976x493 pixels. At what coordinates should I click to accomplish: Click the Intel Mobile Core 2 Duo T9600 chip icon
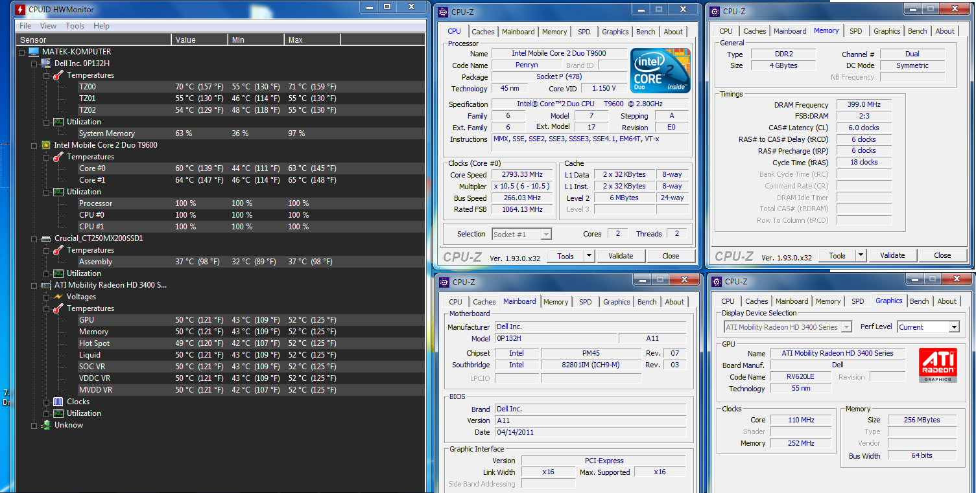pyautogui.click(x=46, y=145)
